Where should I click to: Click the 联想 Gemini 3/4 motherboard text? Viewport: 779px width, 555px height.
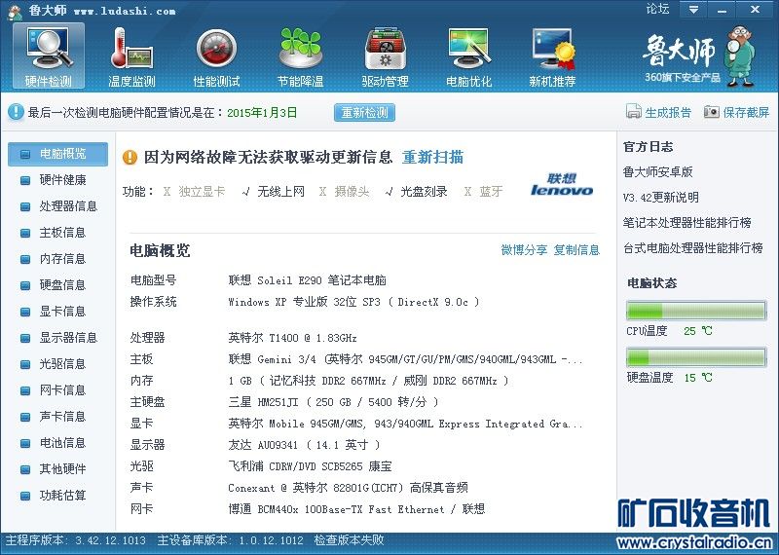pyautogui.click(x=405, y=359)
